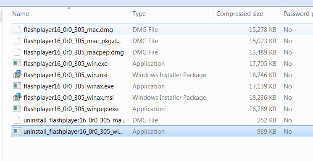Click the flashplayer16_0r0_305_win.exe application icon
313x161 pixels.
point(17,63)
